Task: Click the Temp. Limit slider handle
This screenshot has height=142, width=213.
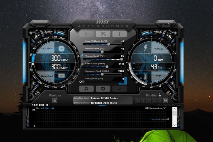Action: tap(121, 59)
